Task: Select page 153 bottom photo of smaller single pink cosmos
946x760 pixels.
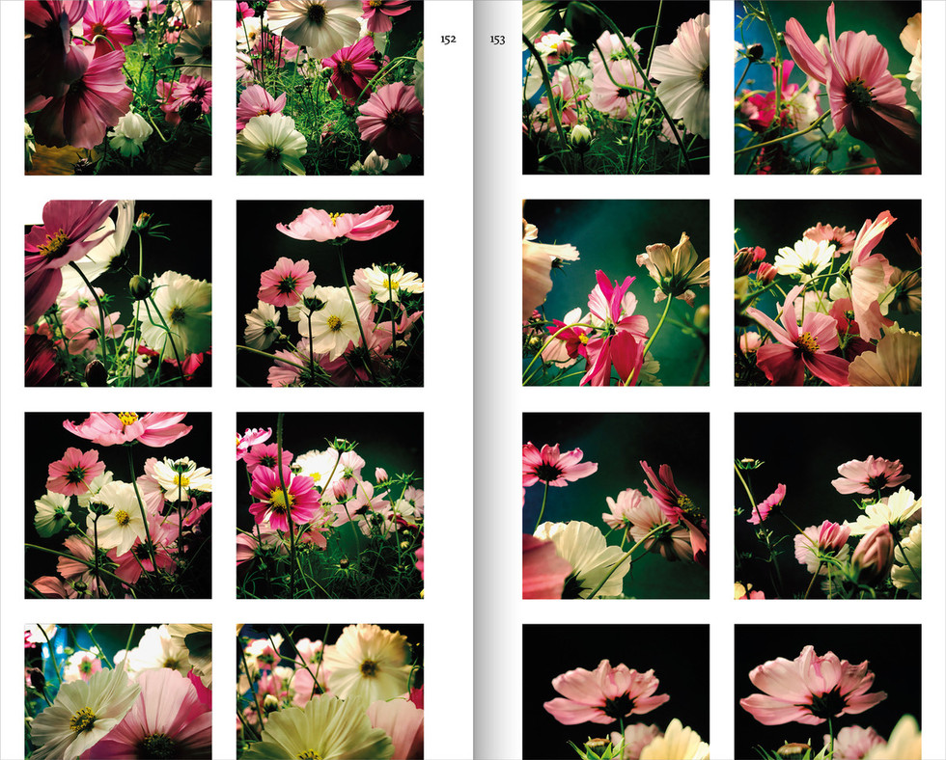Action: 616,692
